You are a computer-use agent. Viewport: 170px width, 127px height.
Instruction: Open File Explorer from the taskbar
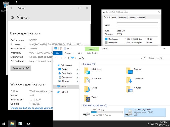(x=12, y=124)
